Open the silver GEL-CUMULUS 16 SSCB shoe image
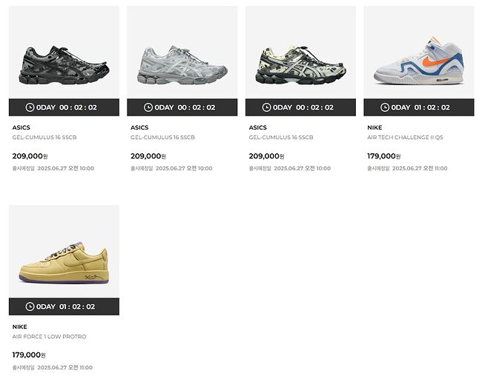Screen dimensions: 482x382 pos(182,52)
